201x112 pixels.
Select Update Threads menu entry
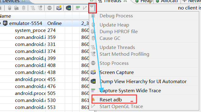pyautogui.click(x=144, y=47)
